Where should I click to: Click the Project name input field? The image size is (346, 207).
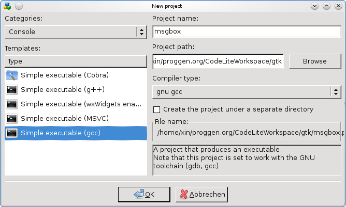coord(246,32)
